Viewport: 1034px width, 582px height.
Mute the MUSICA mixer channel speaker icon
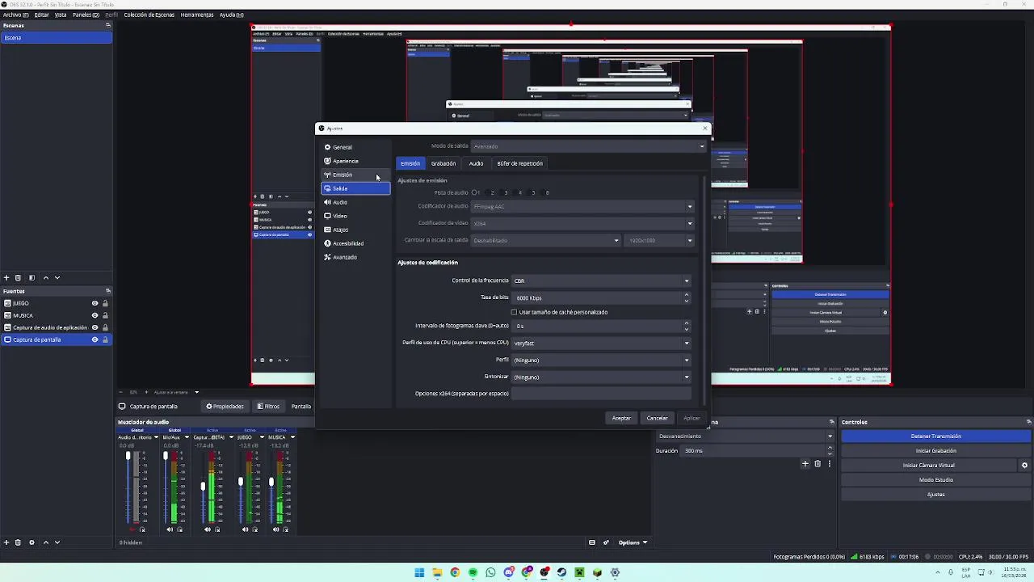click(275, 529)
